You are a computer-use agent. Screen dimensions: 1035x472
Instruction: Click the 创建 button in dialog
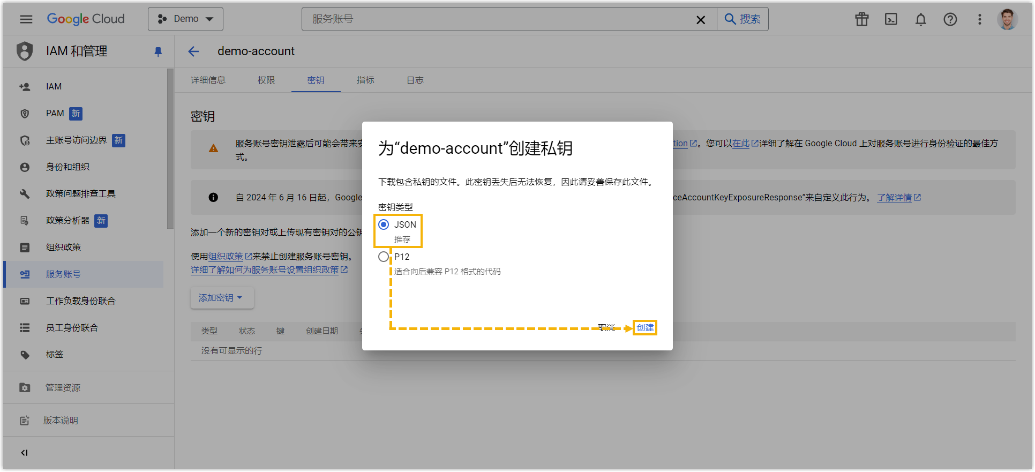(x=645, y=328)
